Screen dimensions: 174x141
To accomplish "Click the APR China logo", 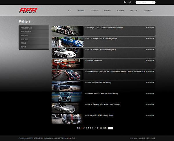I will 28,10.
